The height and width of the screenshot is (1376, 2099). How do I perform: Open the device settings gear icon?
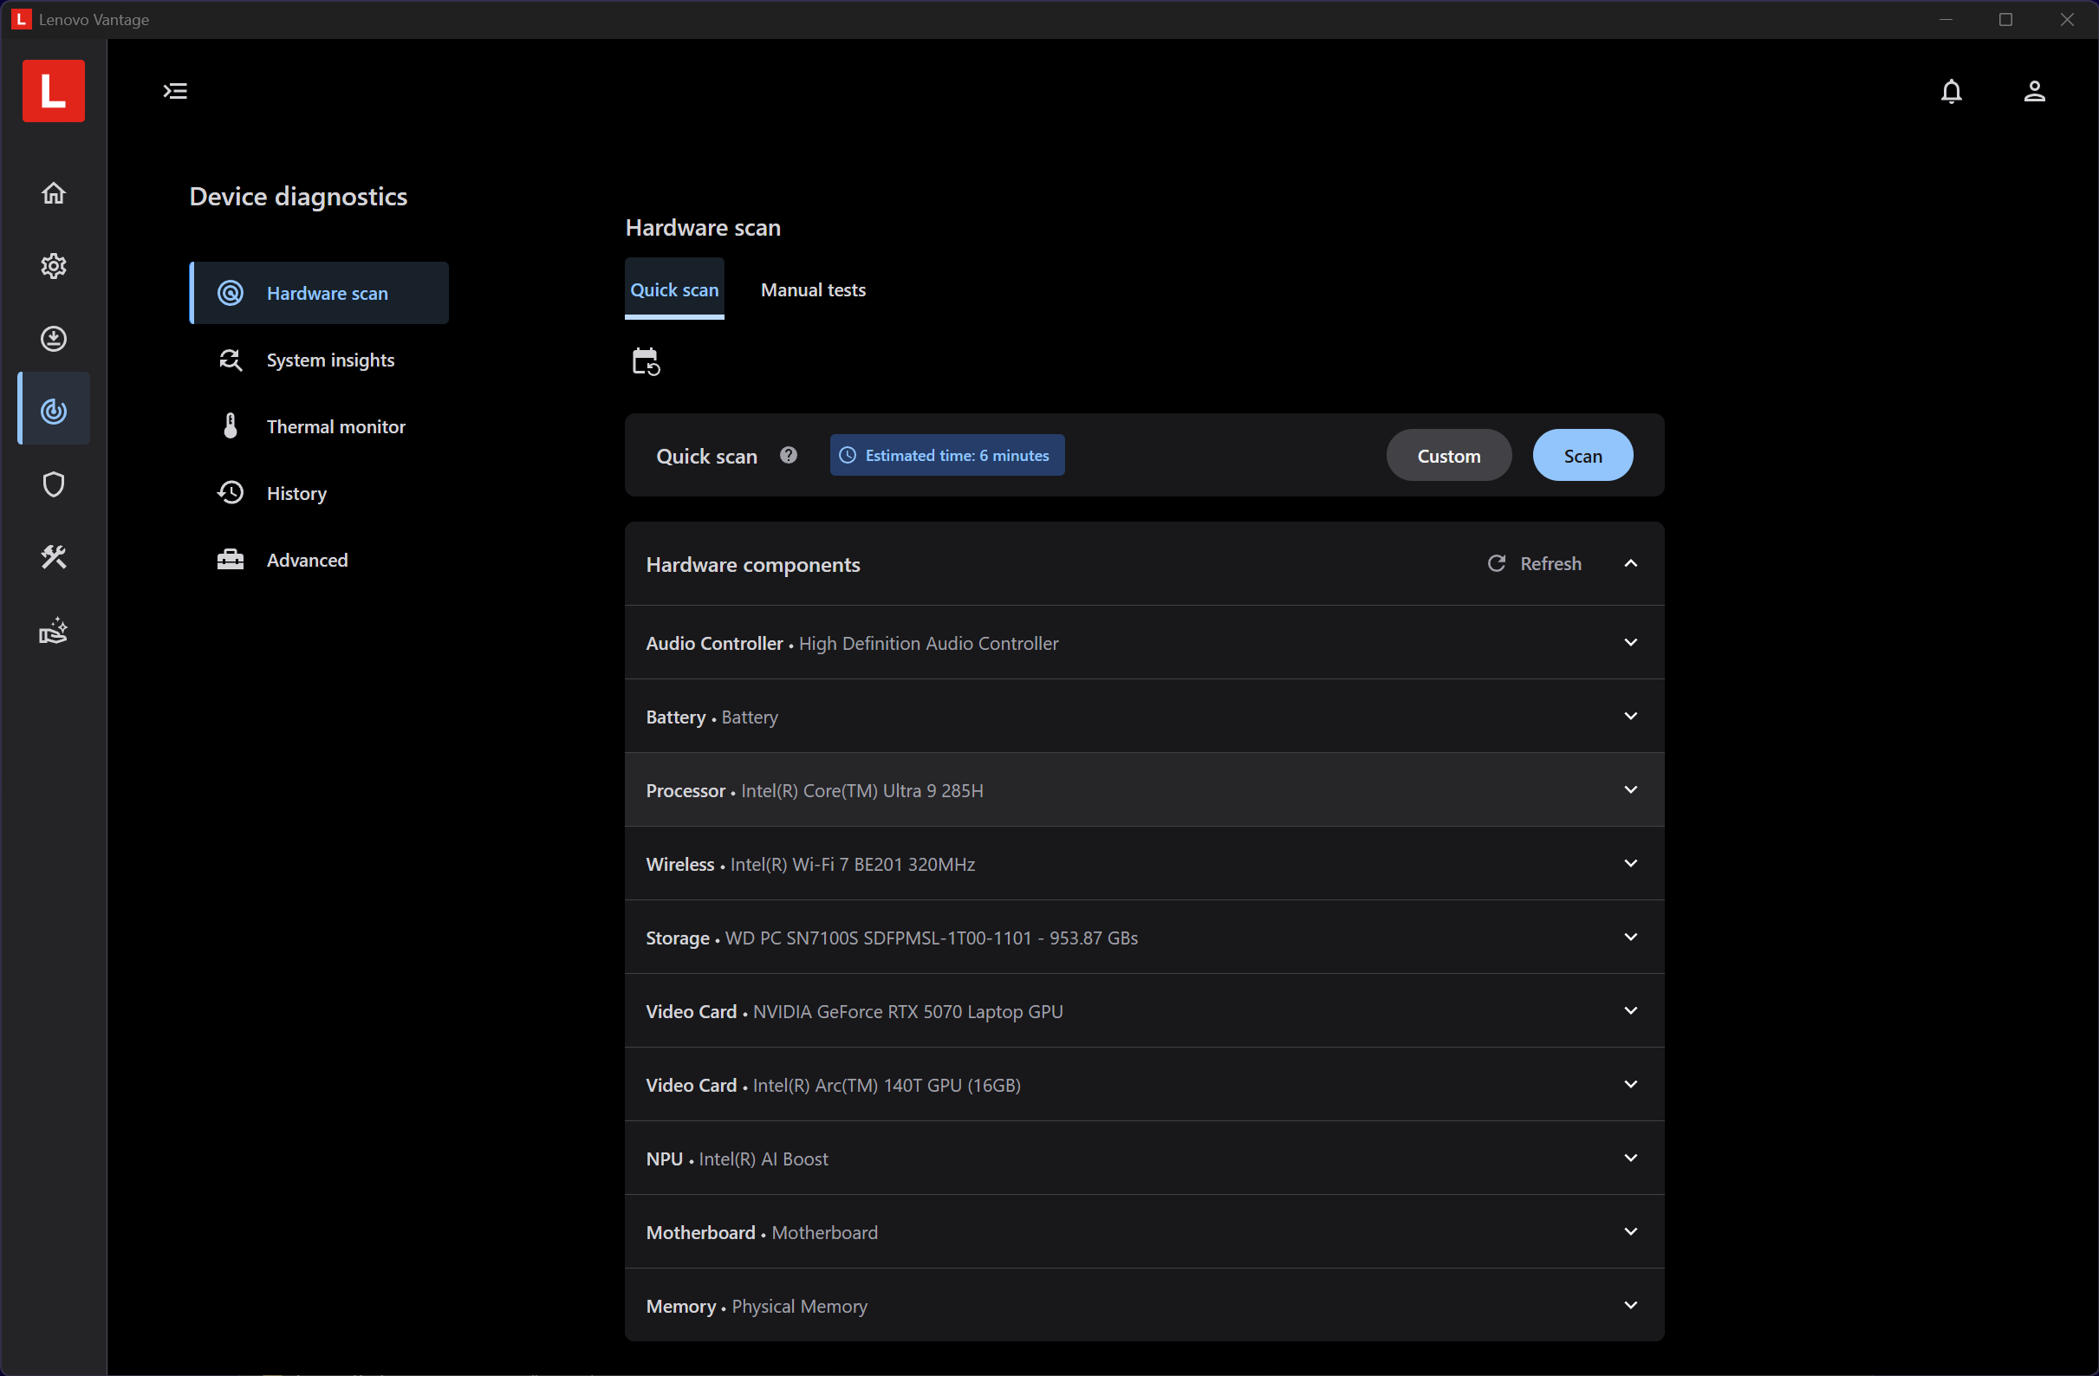(x=54, y=265)
